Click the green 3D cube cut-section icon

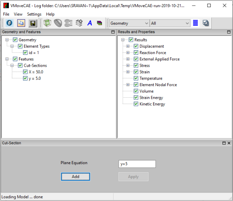click(x=47, y=23)
